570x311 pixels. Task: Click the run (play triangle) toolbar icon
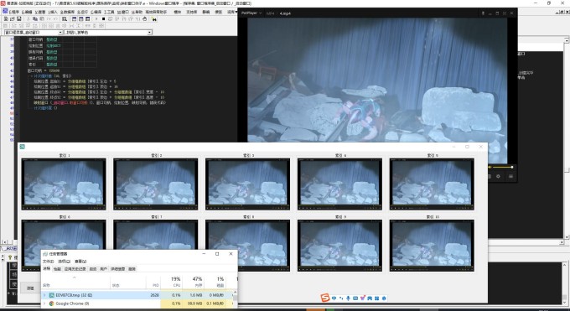96,19
